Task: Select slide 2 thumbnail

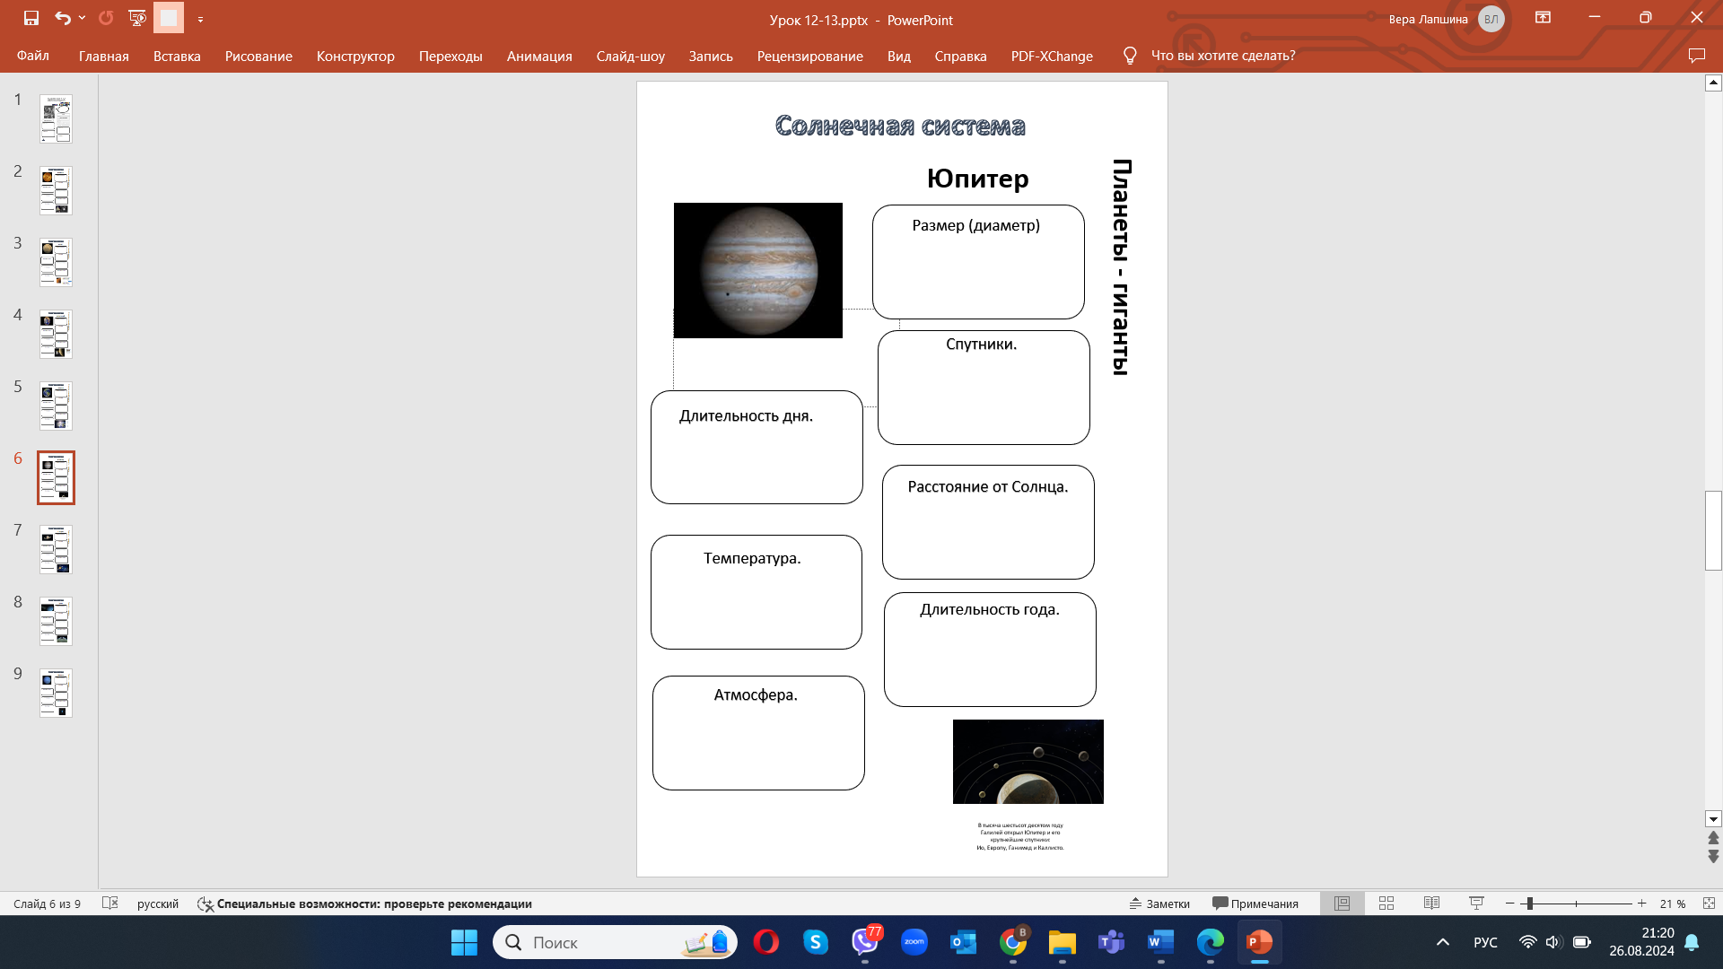Action: pyautogui.click(x=56, y=190)
